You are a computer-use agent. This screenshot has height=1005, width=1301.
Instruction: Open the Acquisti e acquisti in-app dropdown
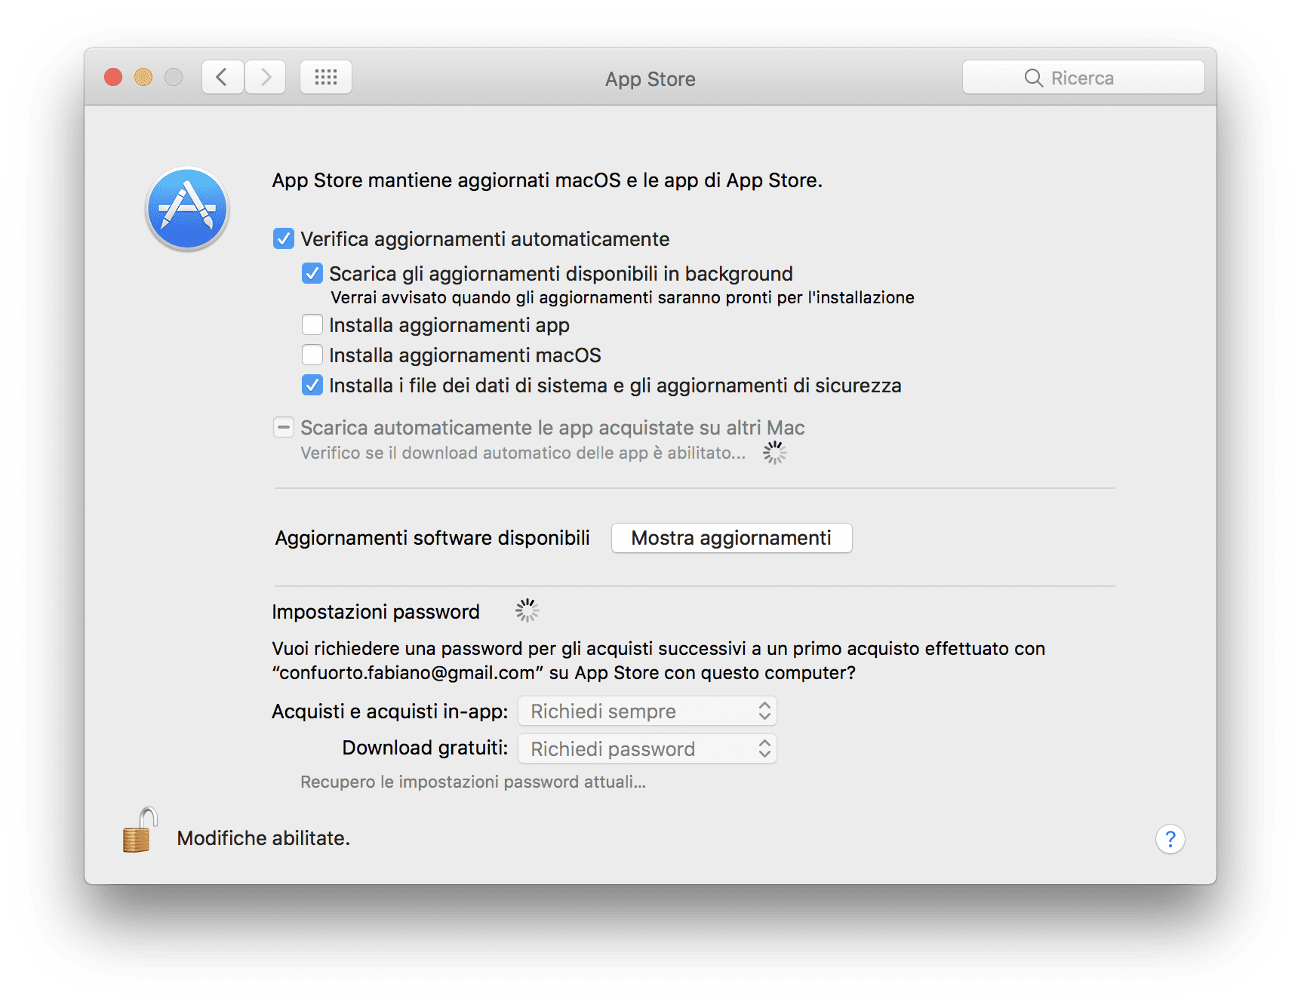pos(647,711)
